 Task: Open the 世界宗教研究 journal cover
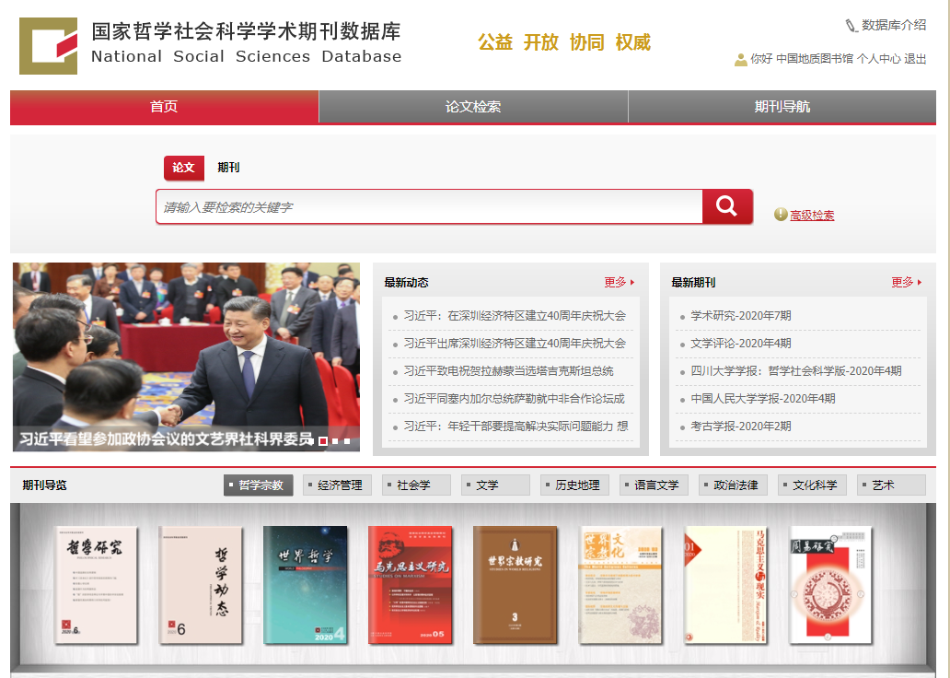(515, 584)
